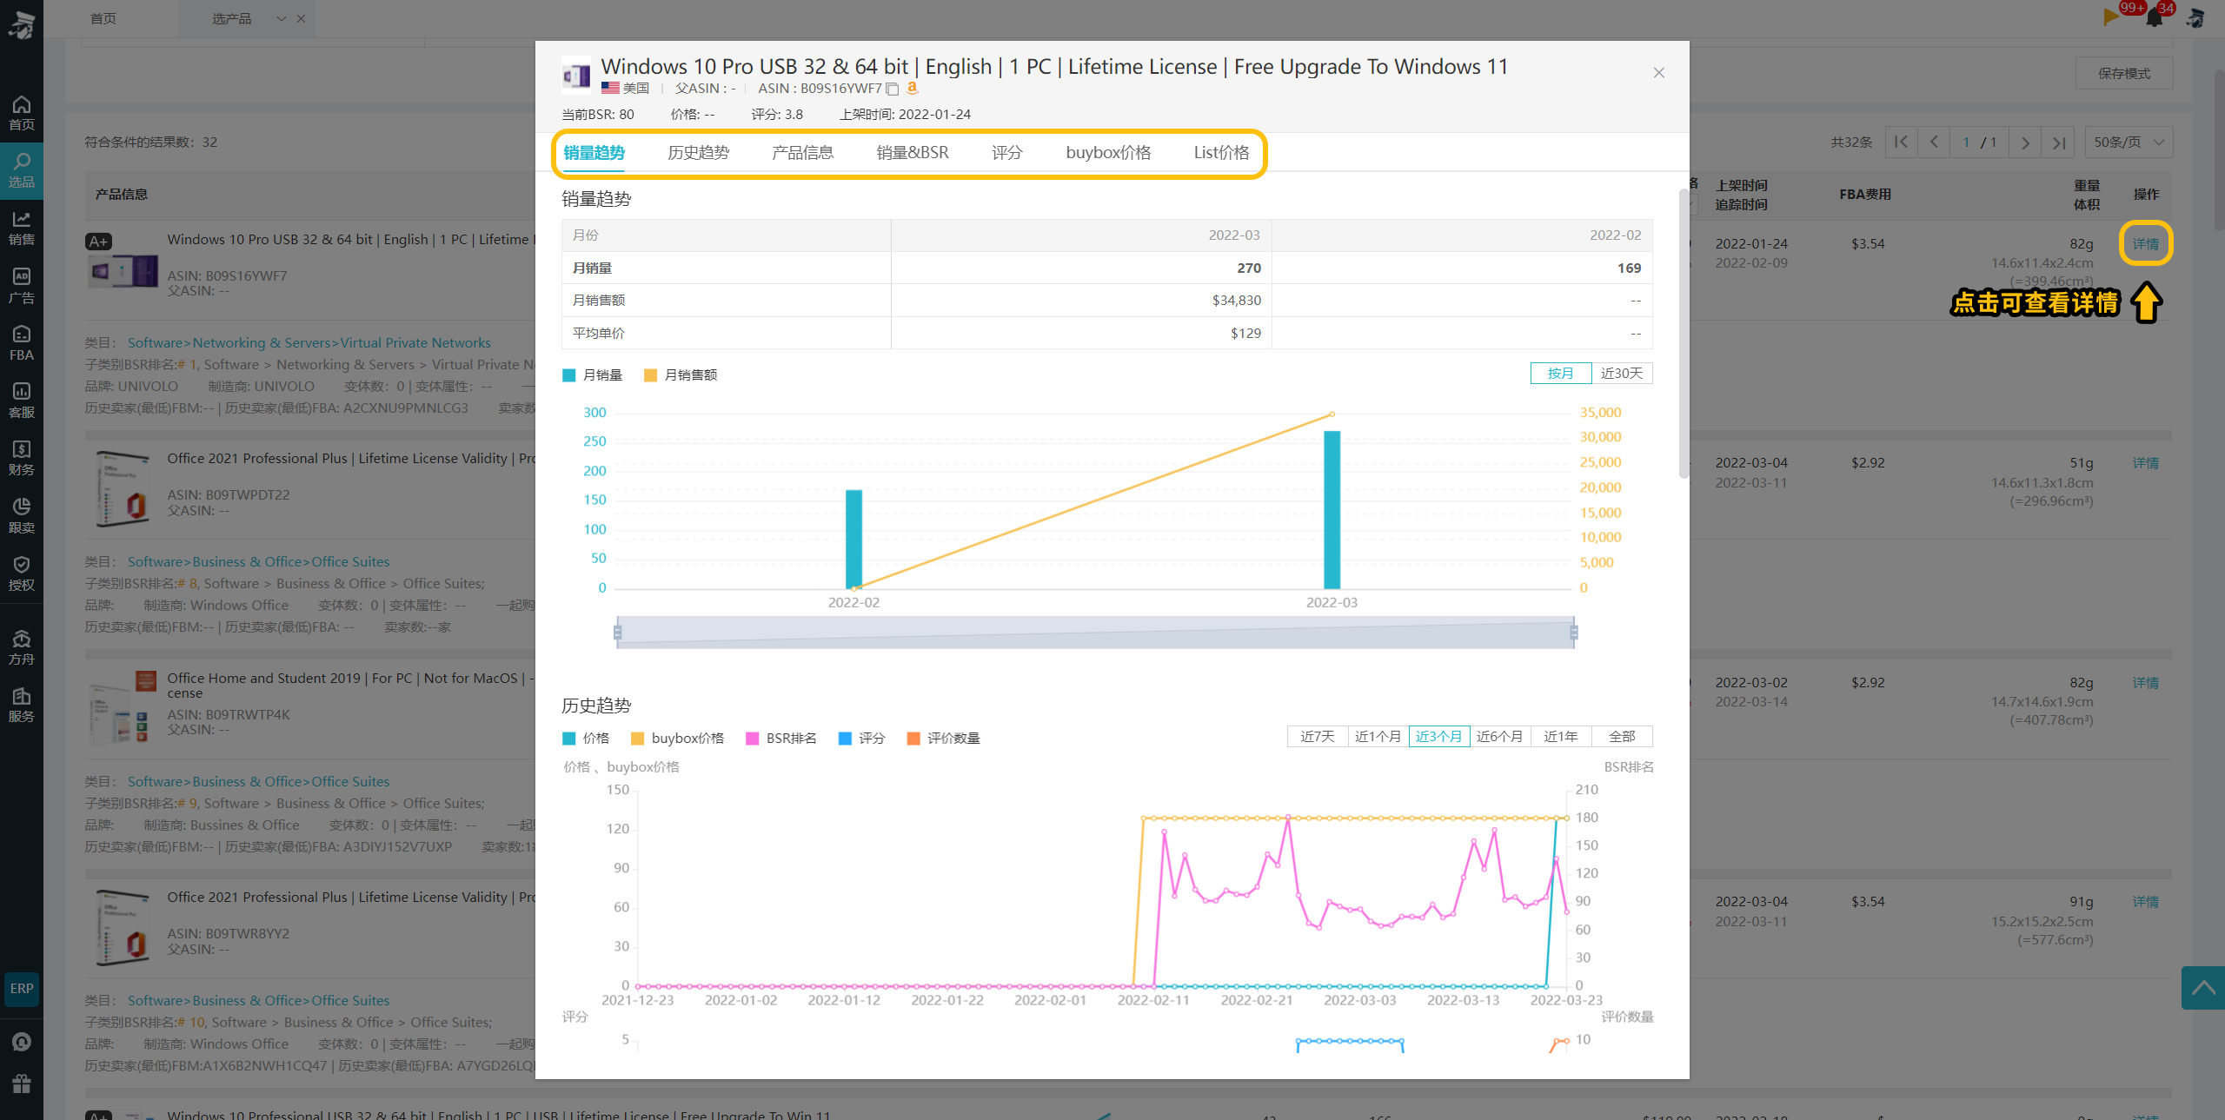
Task: Open the 财务 finance sidebar icon
Action: (x=22, y=458)
